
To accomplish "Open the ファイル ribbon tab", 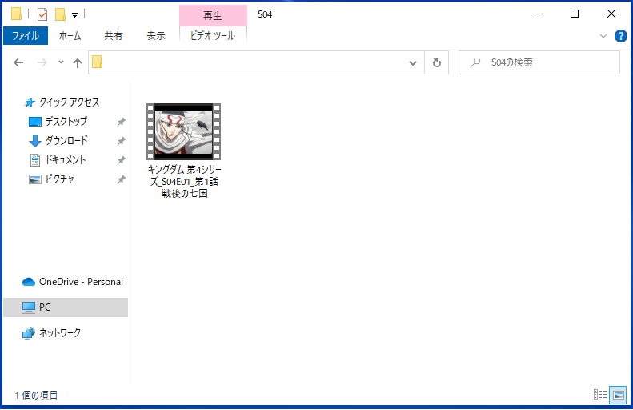I will [26, 35].
